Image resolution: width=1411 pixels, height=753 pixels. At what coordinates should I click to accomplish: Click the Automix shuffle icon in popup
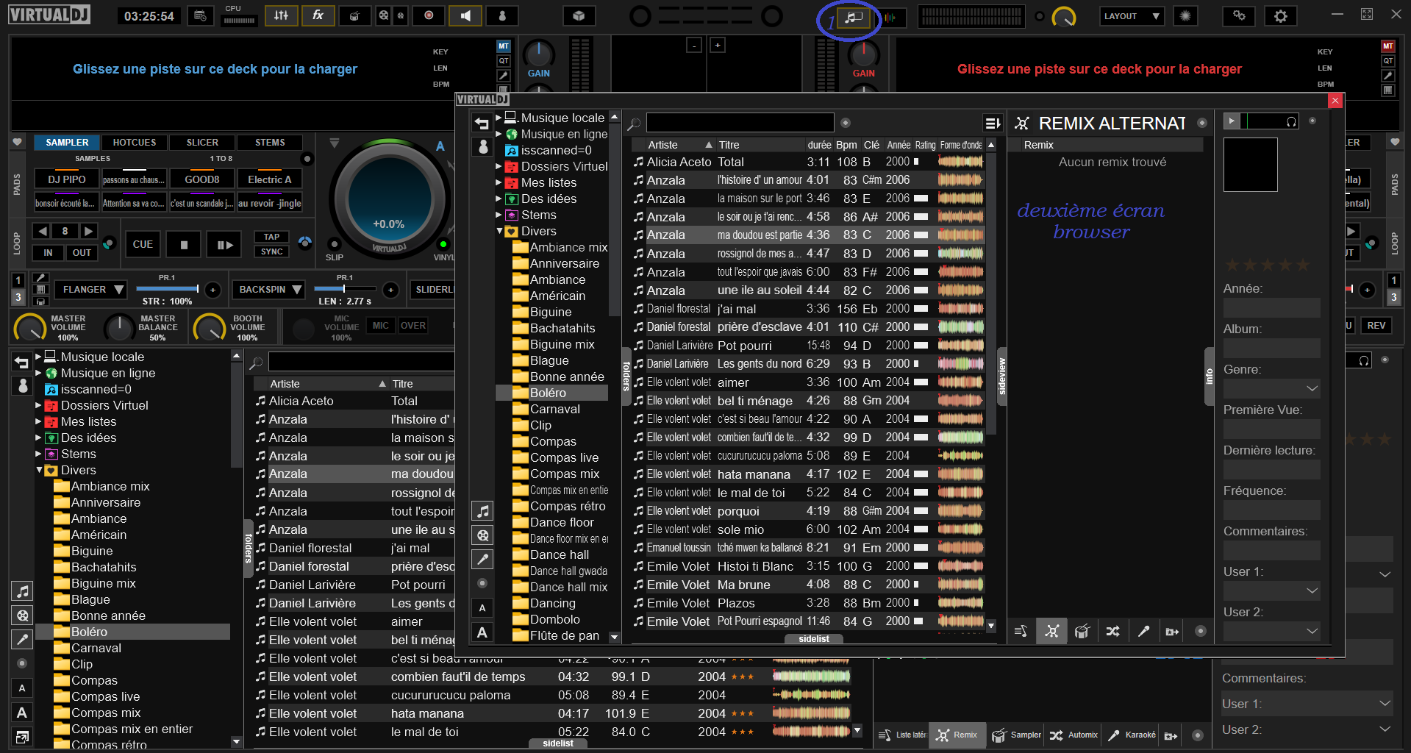point(1112,631)
